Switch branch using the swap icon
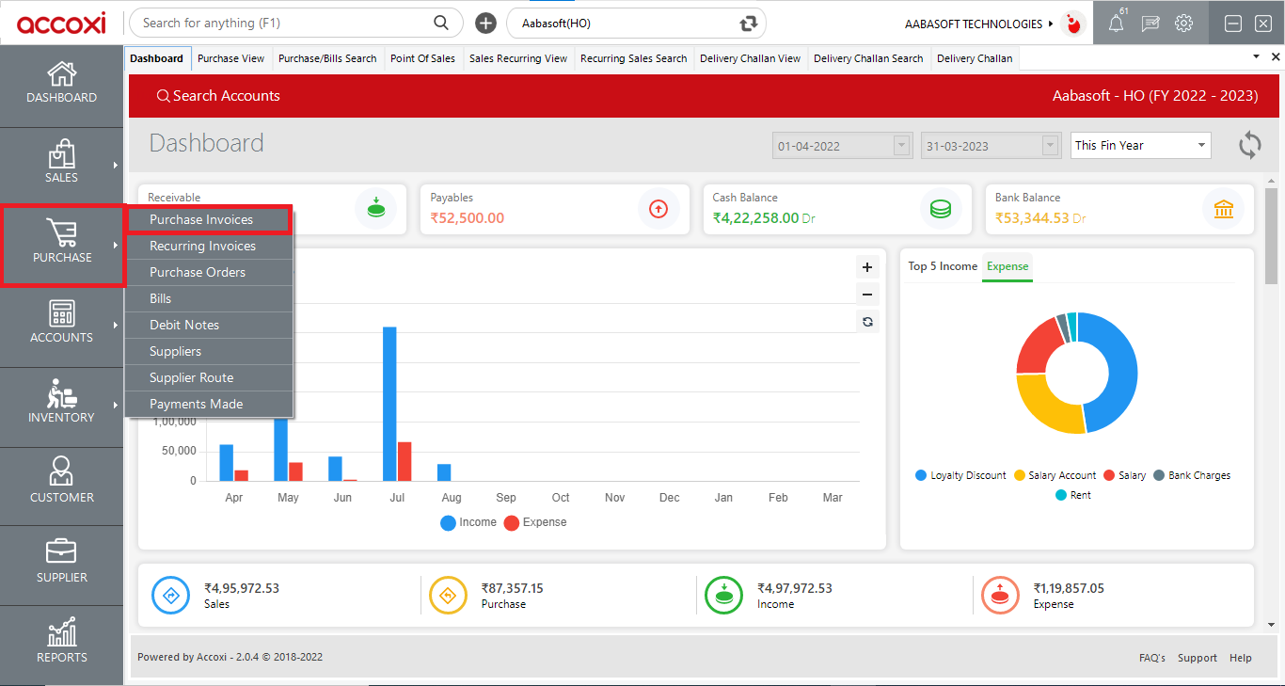This screenshot has width=1285, height=686. [749, 24]
